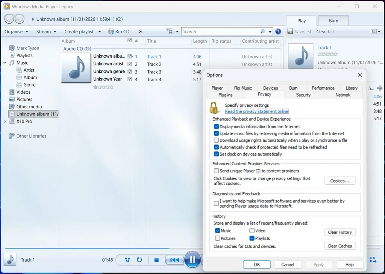
Task: Open the Organise menu
Action: (16, 31)
